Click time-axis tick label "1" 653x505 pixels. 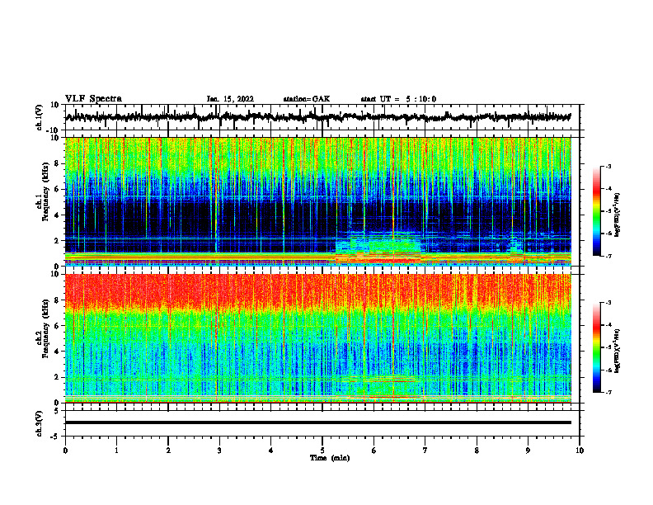click(116, 451)
